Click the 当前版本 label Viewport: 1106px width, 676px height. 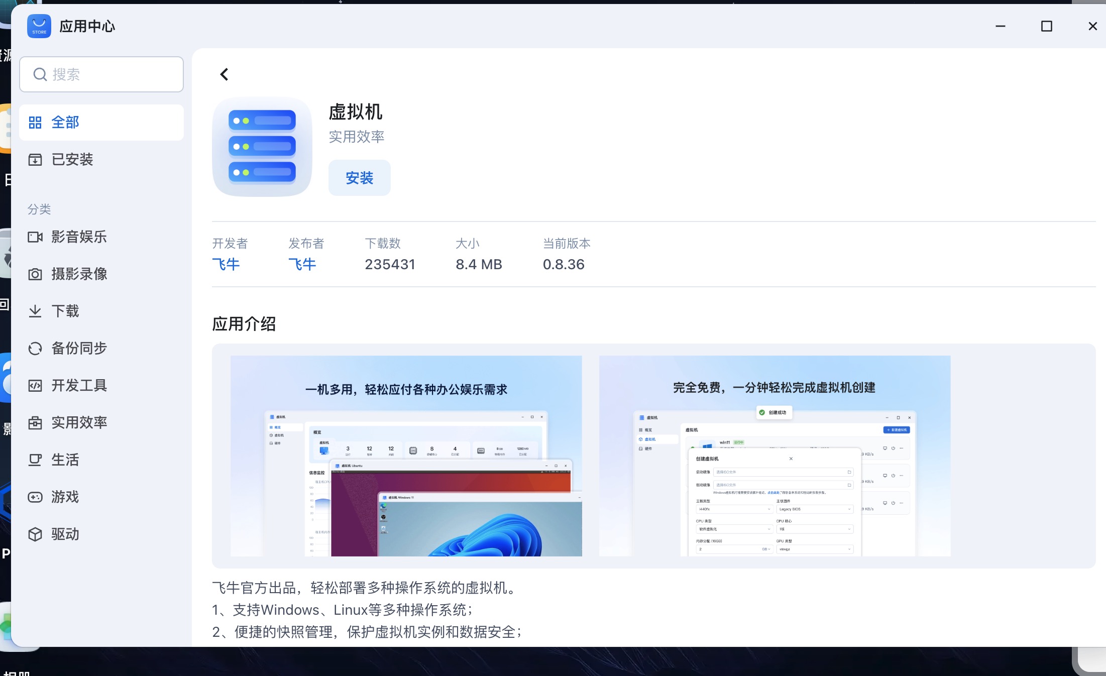point(567,244)
